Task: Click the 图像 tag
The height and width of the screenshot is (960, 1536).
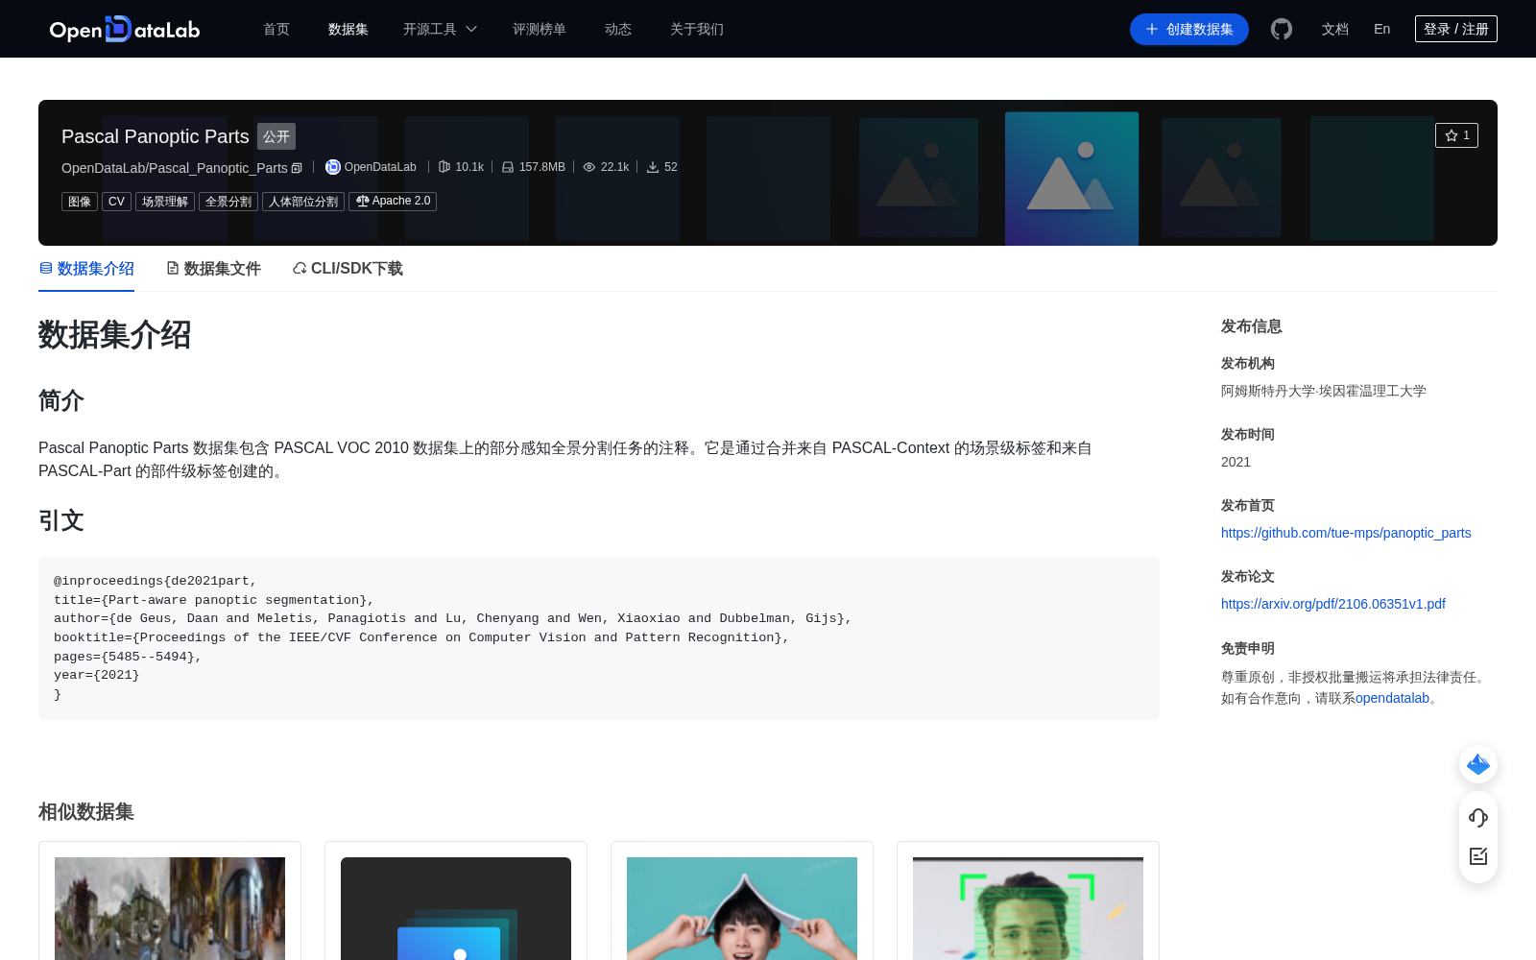Action: (80, 202)
